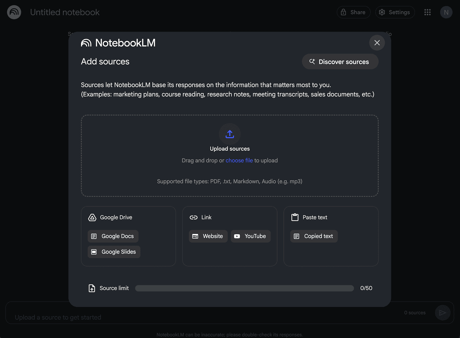Click the Source limit progress bar
Viewport: 460px width, 338px height.
click(x=244, y=288)
